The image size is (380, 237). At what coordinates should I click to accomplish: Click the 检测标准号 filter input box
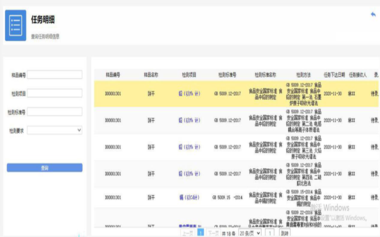[55, 112]
